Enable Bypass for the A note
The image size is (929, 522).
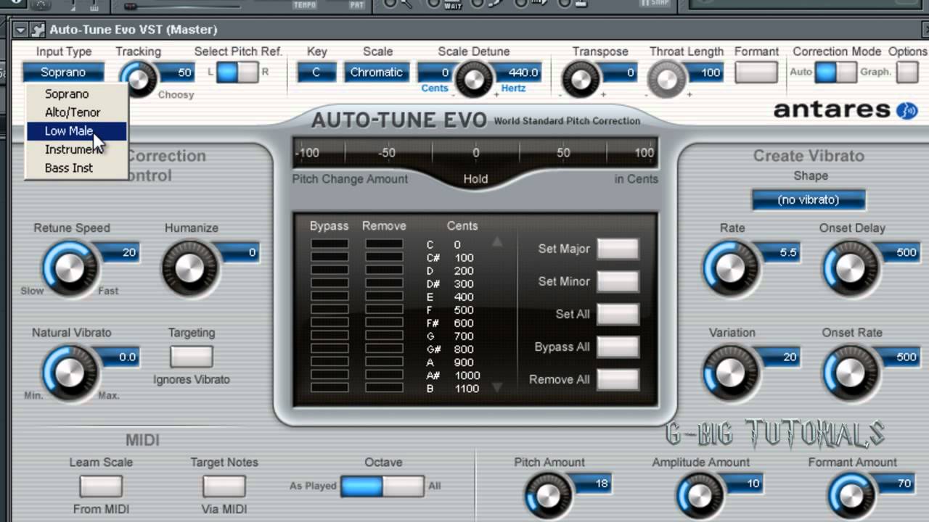[x=330, y=362]
